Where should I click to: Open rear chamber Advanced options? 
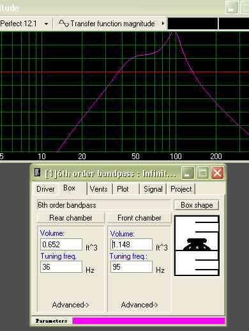pyautogui.click(x=70, y=305)
